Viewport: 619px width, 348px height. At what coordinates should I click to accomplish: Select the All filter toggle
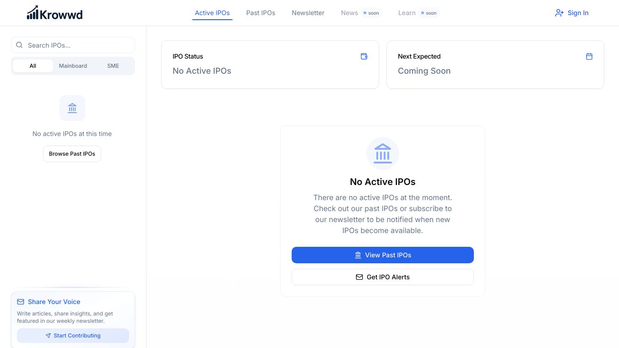click(33, 66)
